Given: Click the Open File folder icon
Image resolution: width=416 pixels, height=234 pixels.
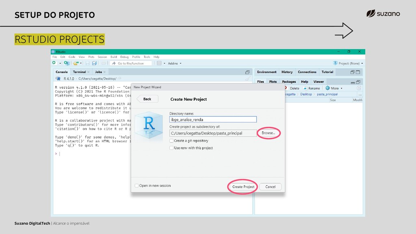Looking at the screenshot, I should [x=76, y=63].
